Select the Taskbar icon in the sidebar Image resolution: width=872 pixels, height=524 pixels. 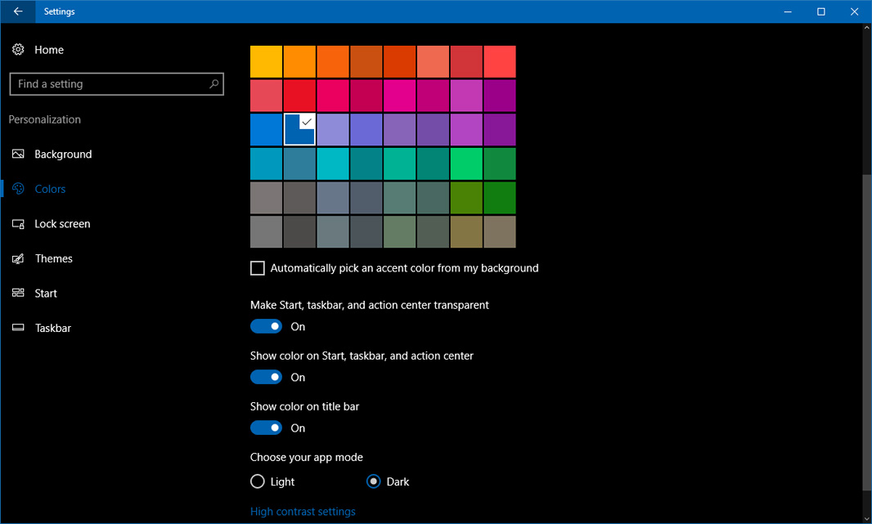(18, 328)
